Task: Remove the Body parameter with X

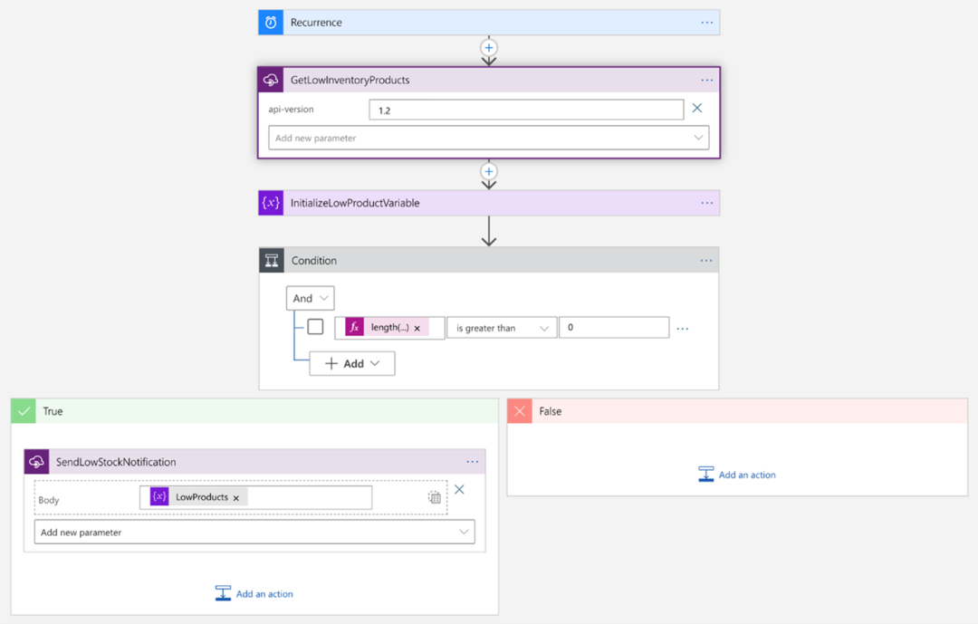Action: (x=460, y=490)
